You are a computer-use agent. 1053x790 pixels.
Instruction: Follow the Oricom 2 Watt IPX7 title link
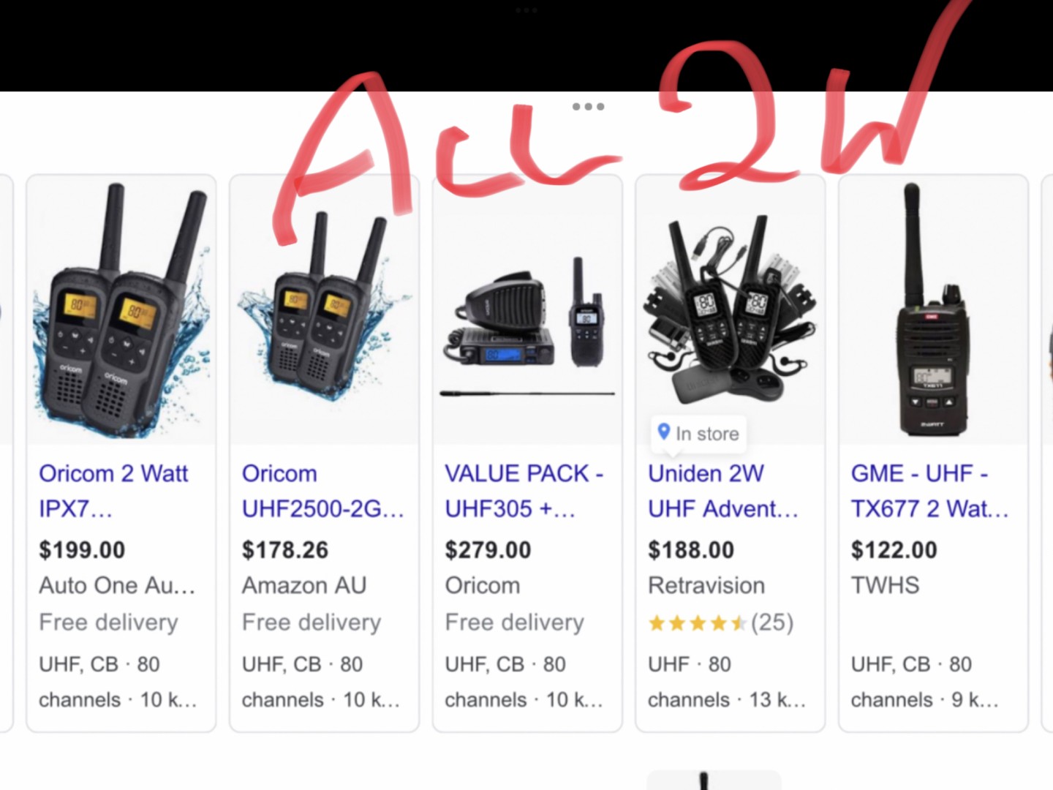coord(114,491)
